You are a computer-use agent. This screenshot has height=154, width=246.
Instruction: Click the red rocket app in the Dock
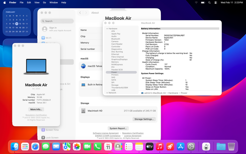tap(170, 147)
